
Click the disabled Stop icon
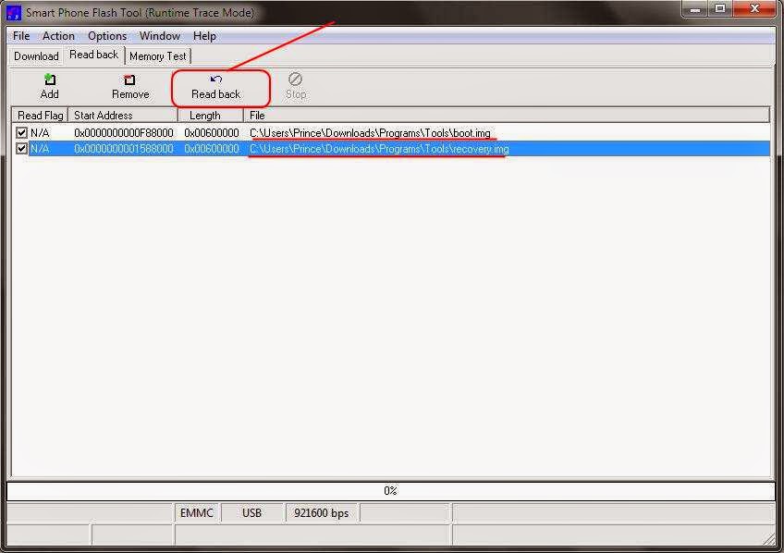(296, 80)
